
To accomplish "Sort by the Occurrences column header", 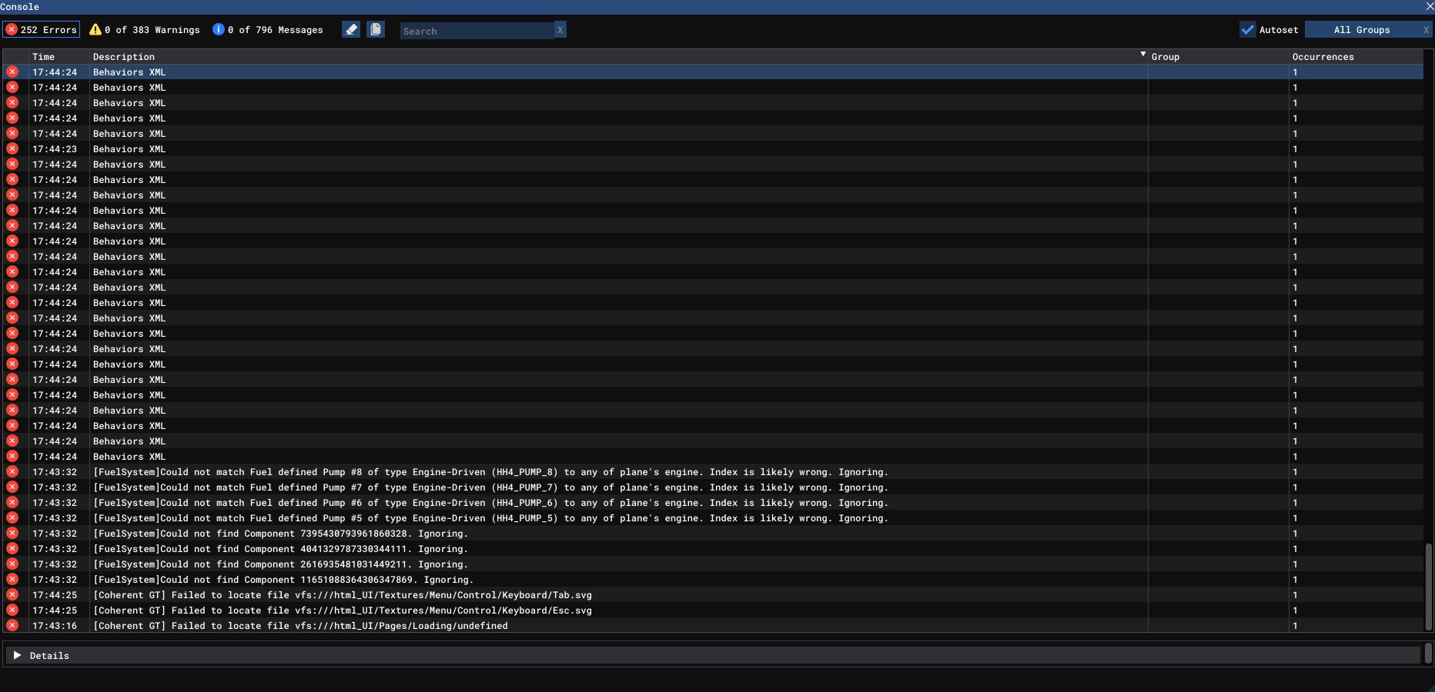I will click(1323, 57).
